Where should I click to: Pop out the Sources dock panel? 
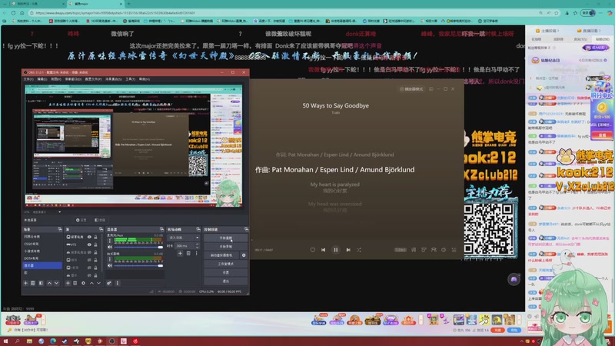click(101, 229)
